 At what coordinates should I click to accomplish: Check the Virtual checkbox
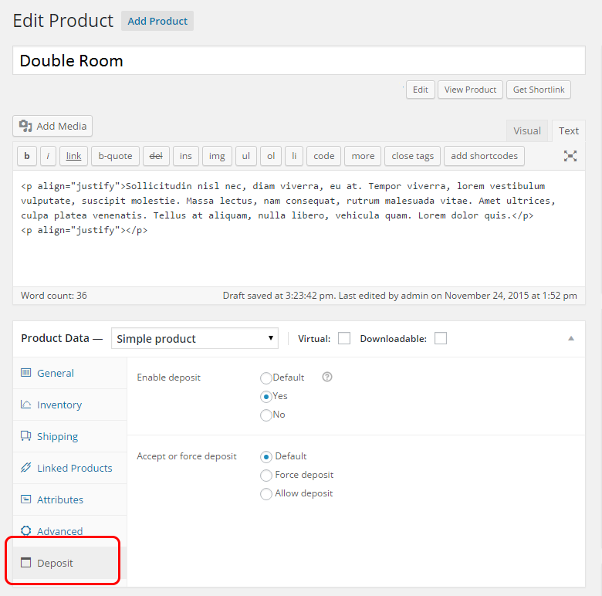[344, 338]
